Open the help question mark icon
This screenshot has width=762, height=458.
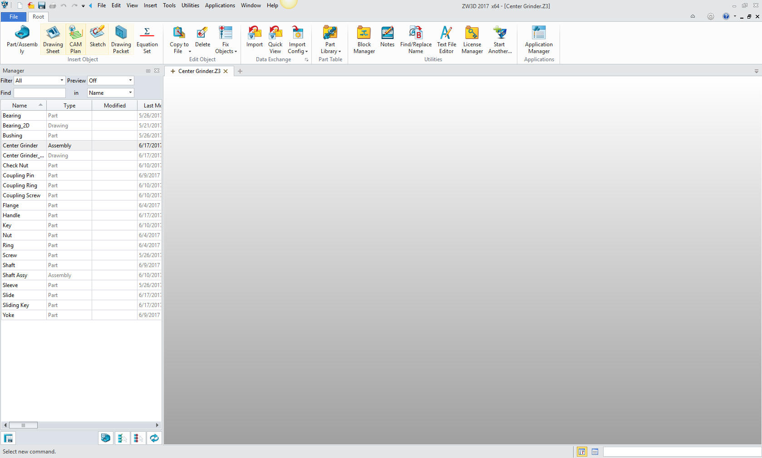coord(726,16)
